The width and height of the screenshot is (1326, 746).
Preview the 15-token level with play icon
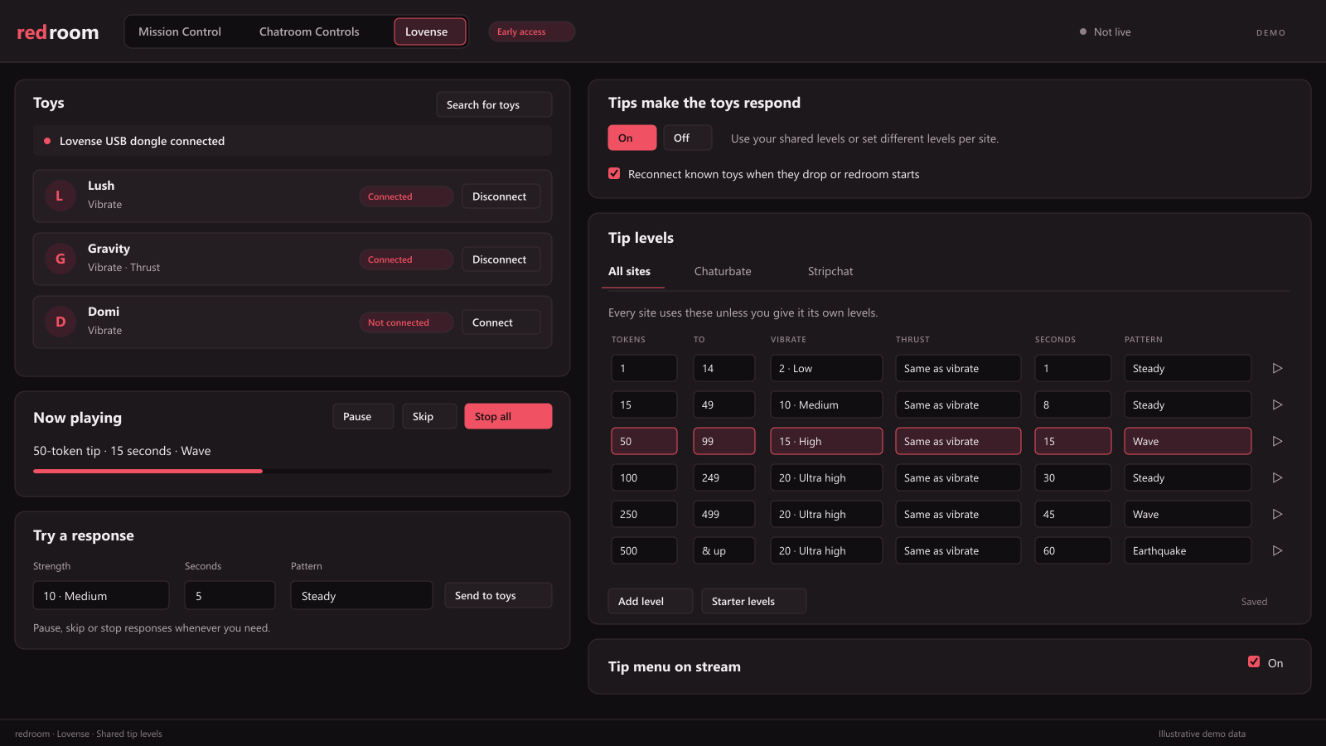tap(1277, 404)
